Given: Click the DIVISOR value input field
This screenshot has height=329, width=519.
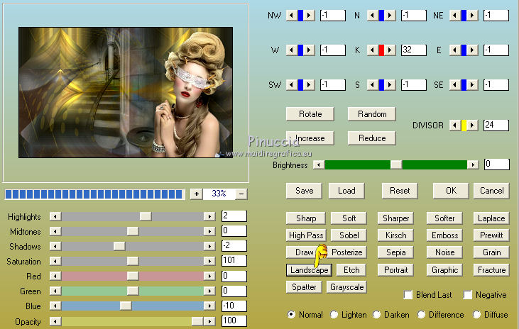Looking at the screenshot, I should click(496, 126).
